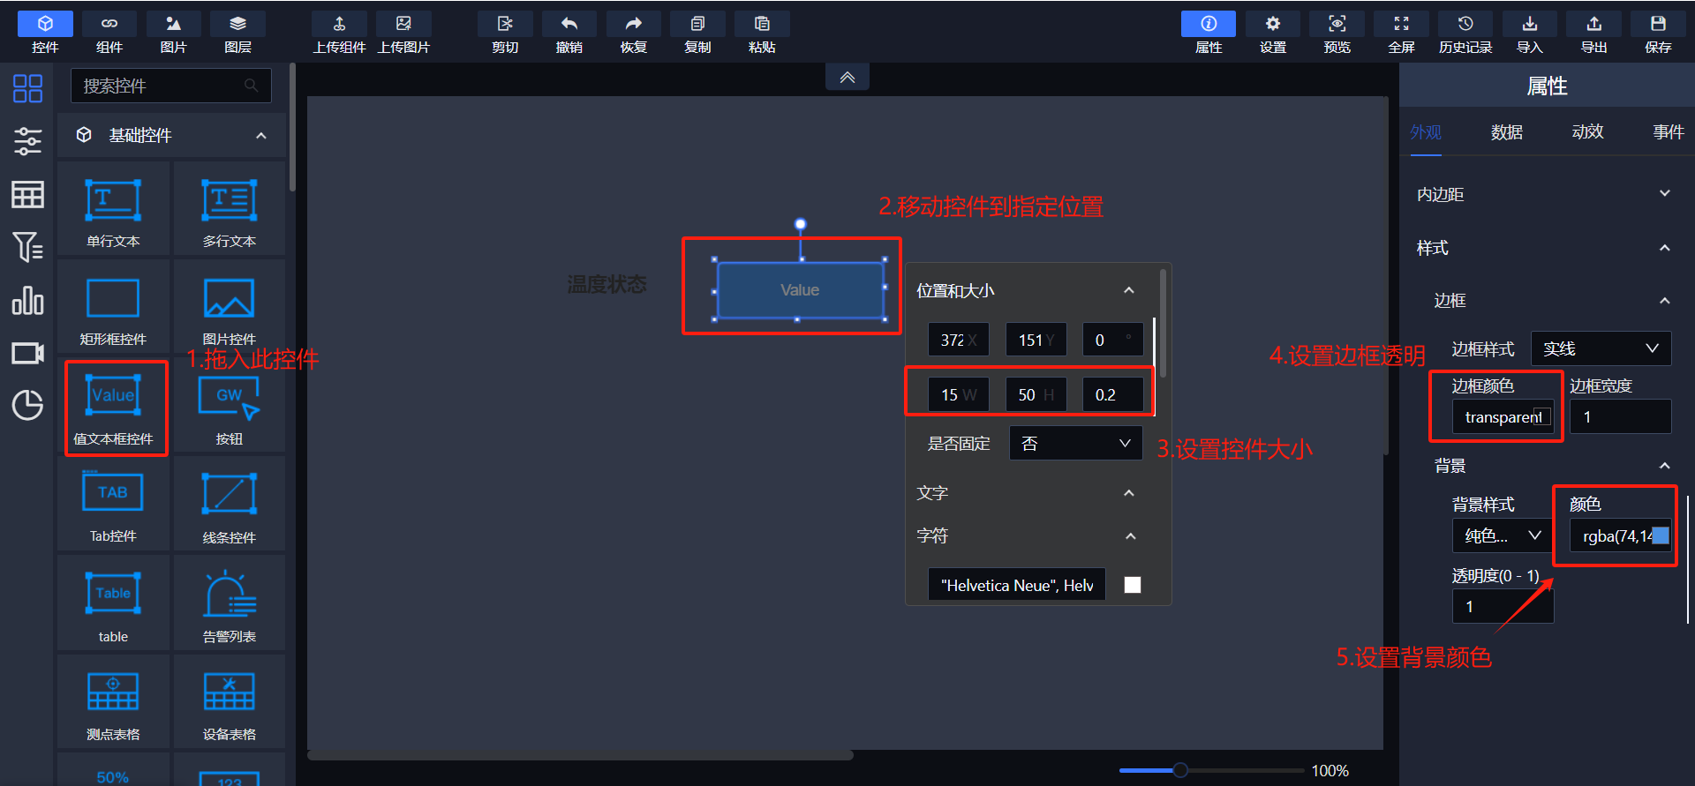Select the table category icon in left sidebar
Viewport: 1695px width, 786px height.
click(x=27, y=194)
